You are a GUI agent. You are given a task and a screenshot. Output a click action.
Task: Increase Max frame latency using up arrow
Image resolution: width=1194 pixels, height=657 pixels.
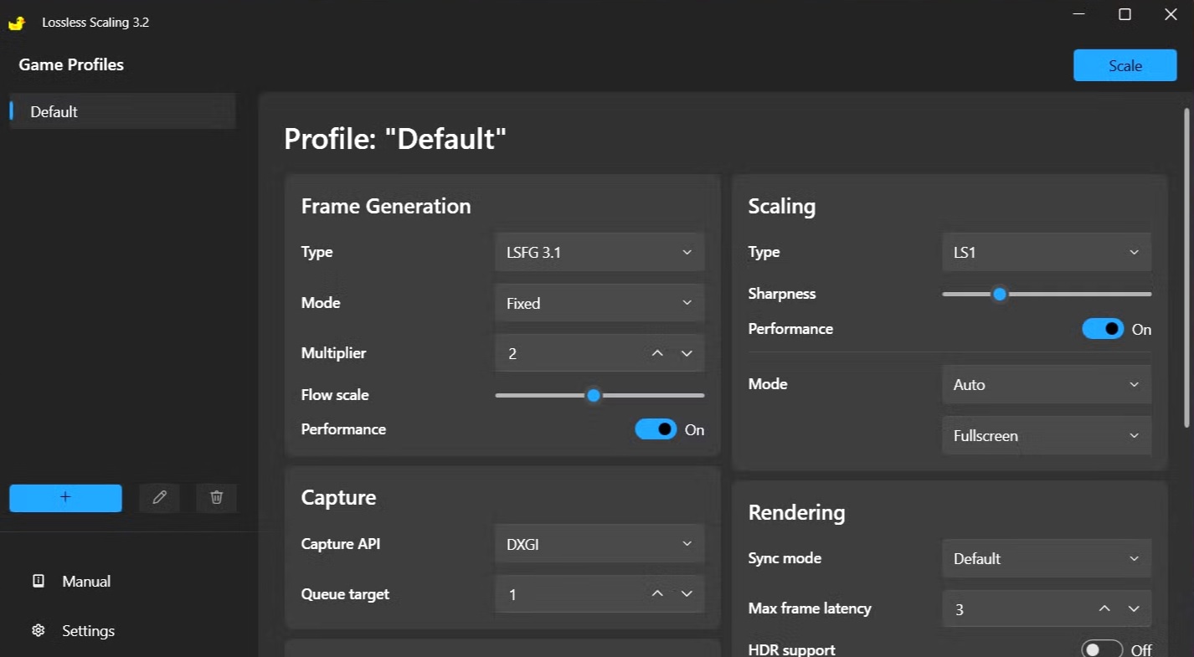tap(1104, 608)
